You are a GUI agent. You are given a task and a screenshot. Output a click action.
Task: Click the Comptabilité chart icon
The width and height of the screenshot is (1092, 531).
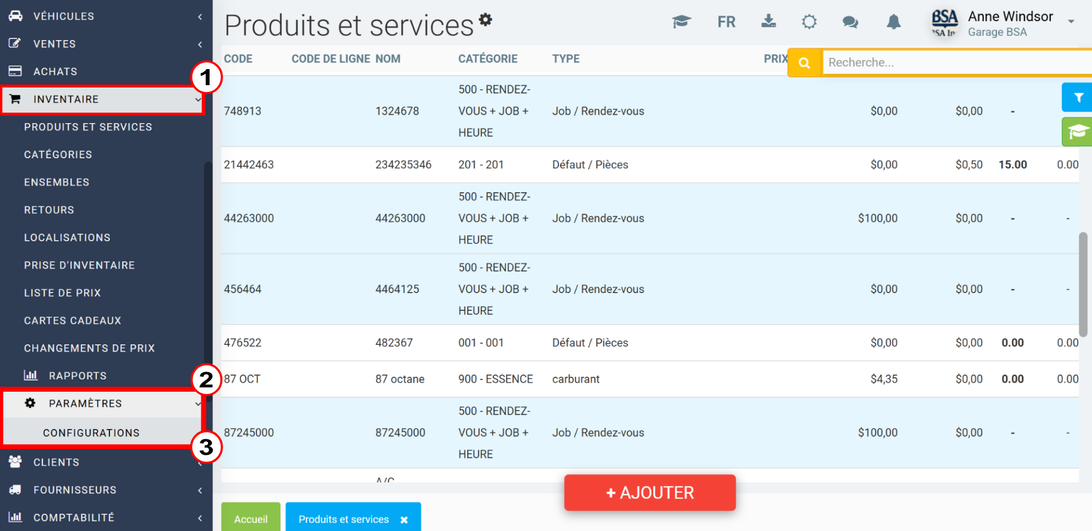coord(15,517)
